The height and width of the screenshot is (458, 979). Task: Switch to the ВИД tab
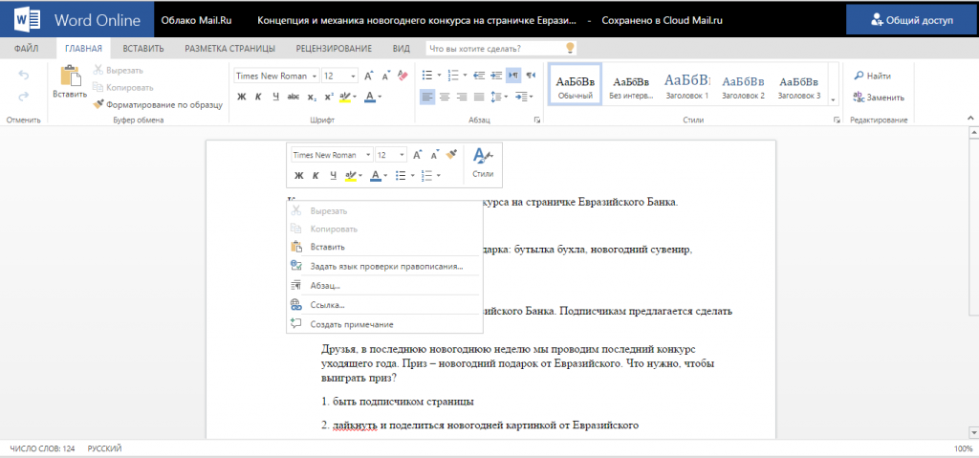402,49
